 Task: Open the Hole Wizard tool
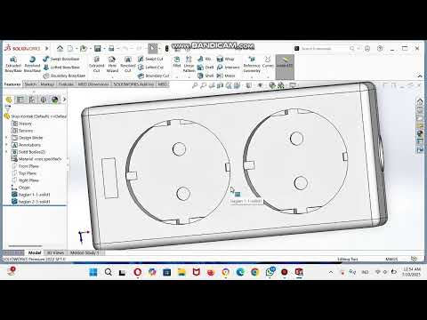pos(112,64)
